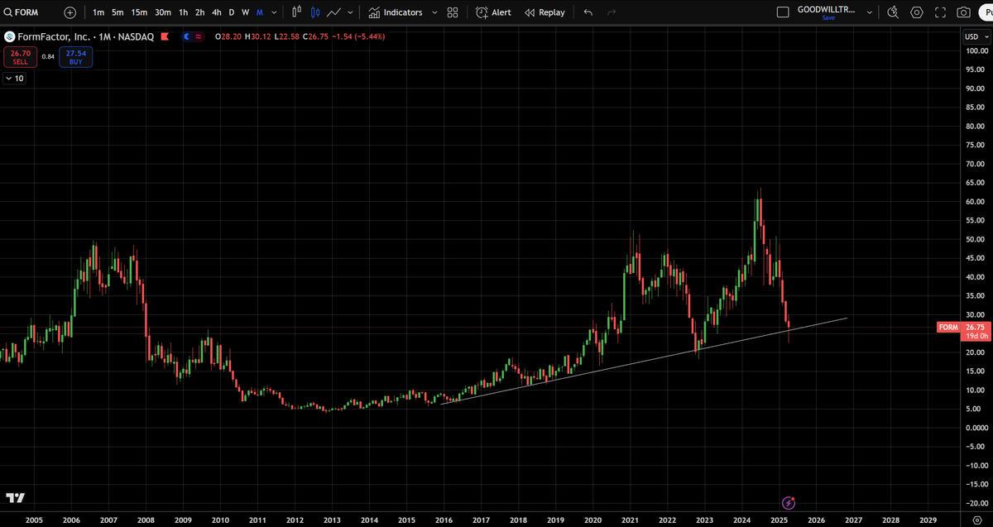Open the Indicators dialog

(x=396, y=12)
